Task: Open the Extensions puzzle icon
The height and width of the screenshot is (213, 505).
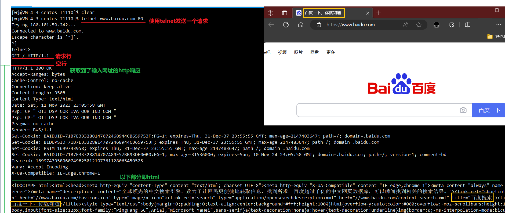Action: point(452,25)
